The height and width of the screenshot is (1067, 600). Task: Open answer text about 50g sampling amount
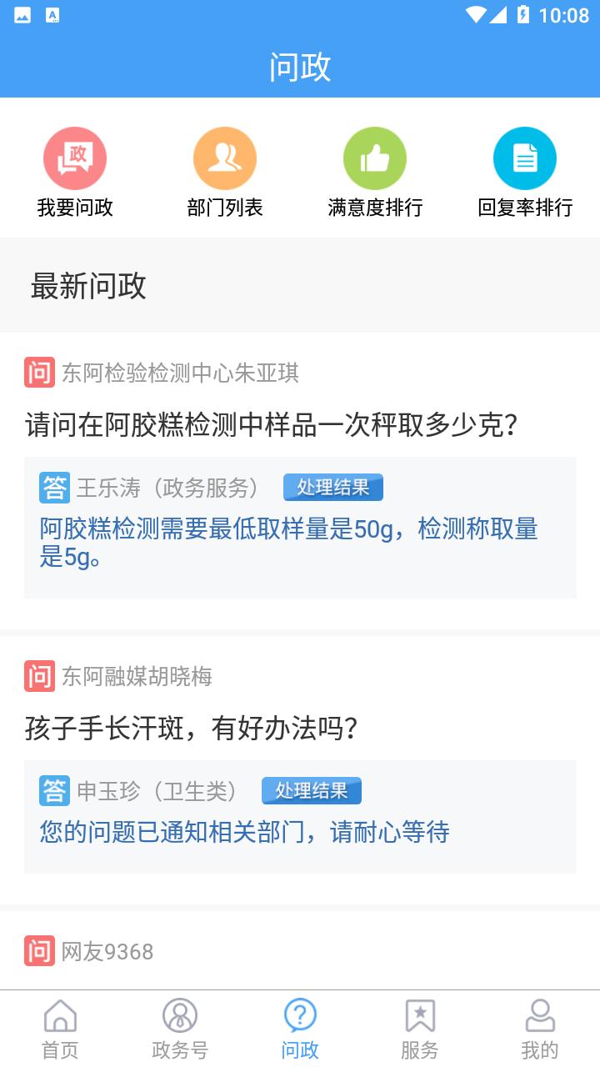(289, 542)
